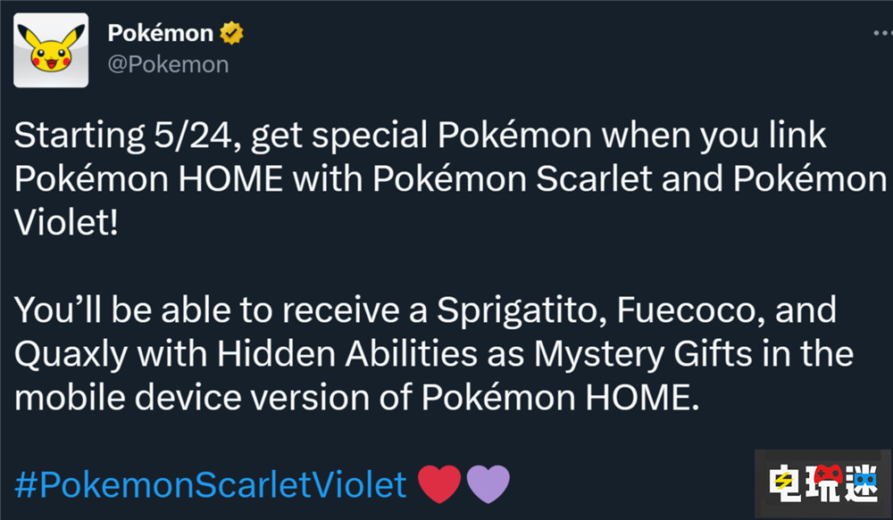This screenshot has height=520, width=893.
Task: Click the gold verified badge
Action: [233, 34]
